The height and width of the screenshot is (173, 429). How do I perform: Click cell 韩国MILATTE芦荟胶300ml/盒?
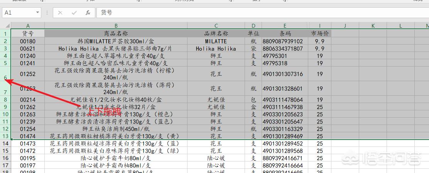116,41
